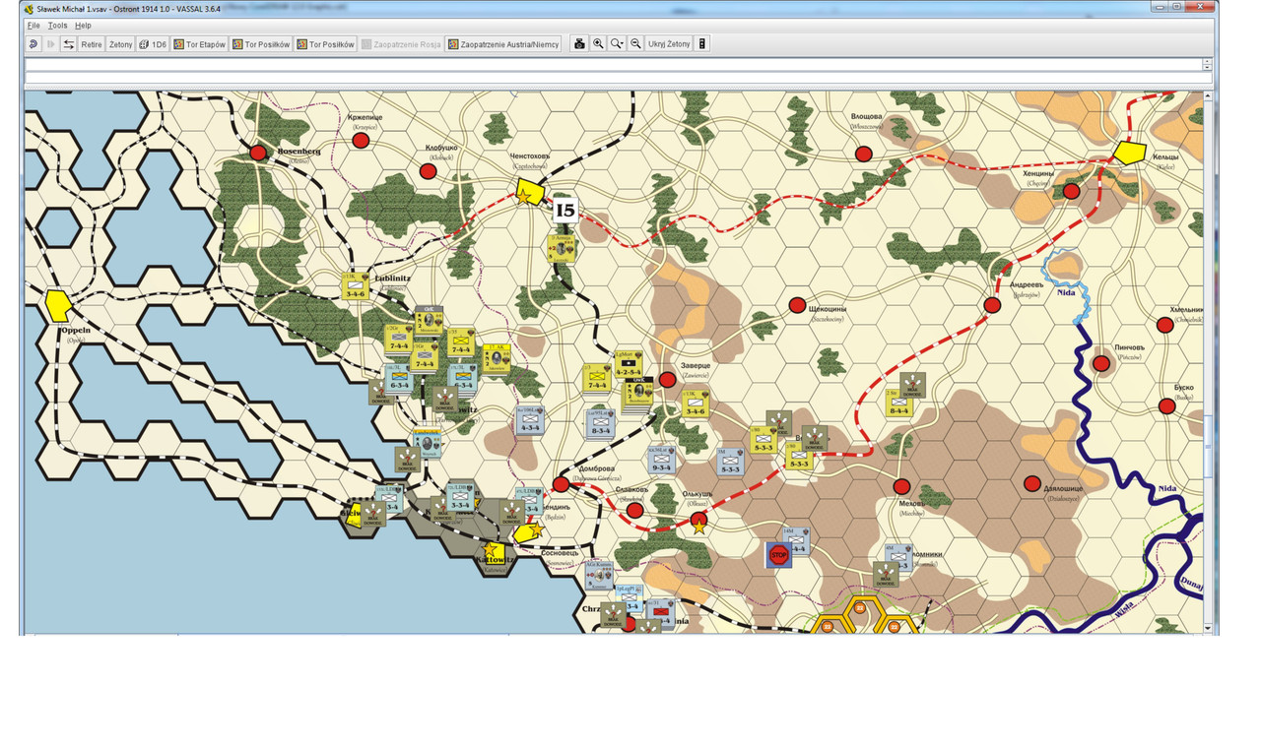Select the 3-3-4 counter near Kattowitz

pos(460,498)
